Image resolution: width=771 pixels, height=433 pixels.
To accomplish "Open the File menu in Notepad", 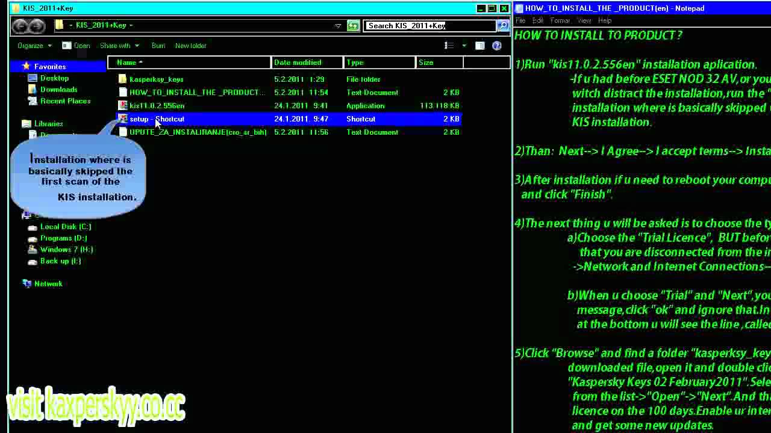I will [x=520, y=20].
